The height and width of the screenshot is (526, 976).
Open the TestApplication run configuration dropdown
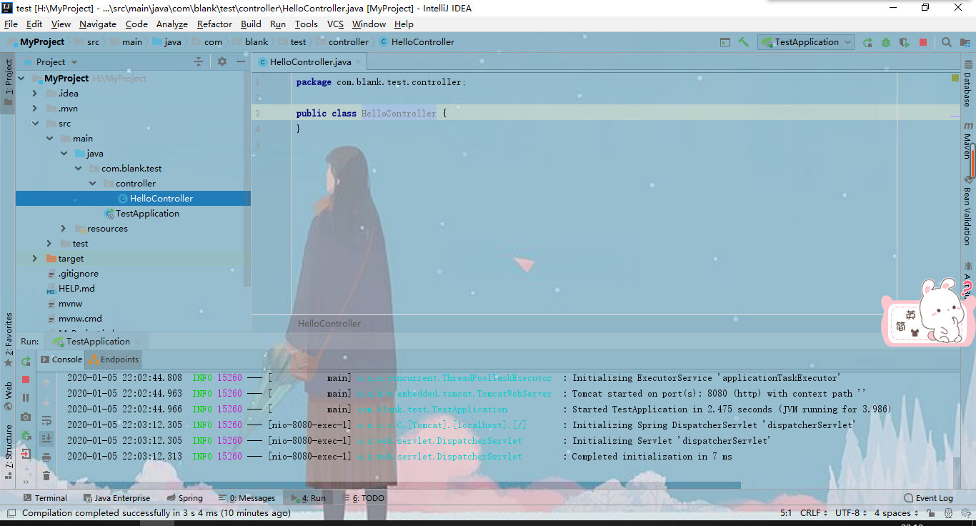pos(806,42)
